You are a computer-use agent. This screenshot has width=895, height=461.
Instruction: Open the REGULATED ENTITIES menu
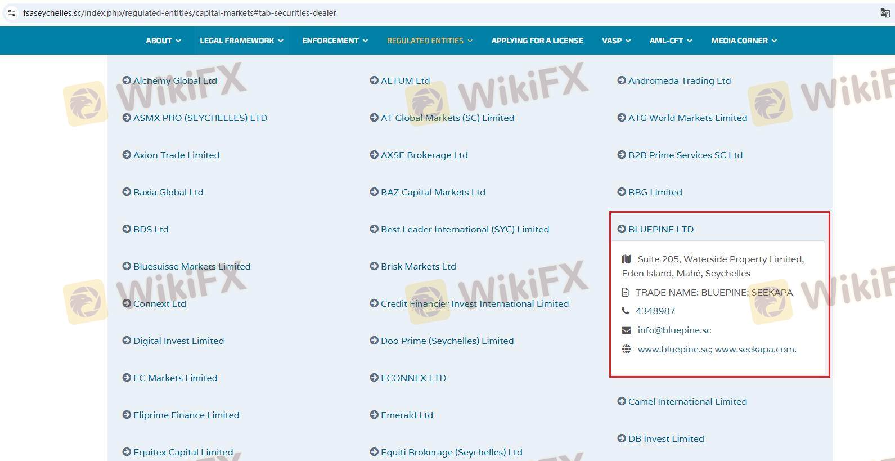[x=430, y=41]
